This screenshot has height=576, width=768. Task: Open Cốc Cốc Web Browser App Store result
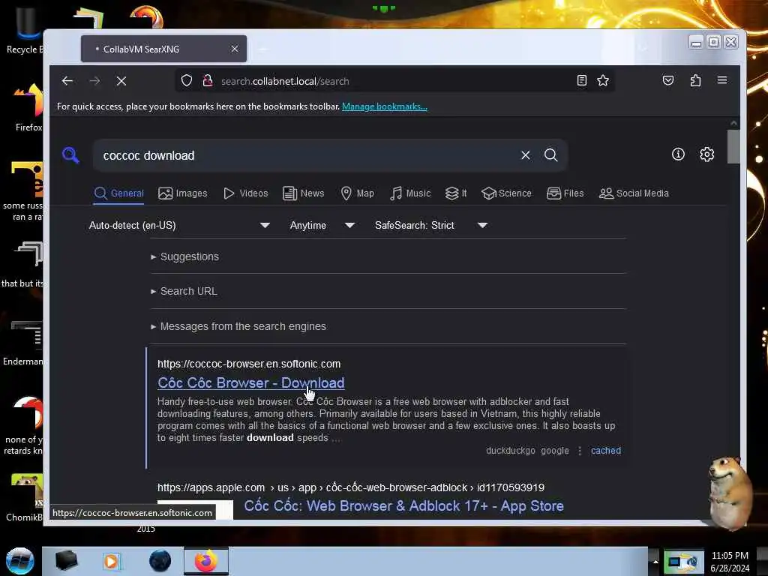(x=403, y=505)
